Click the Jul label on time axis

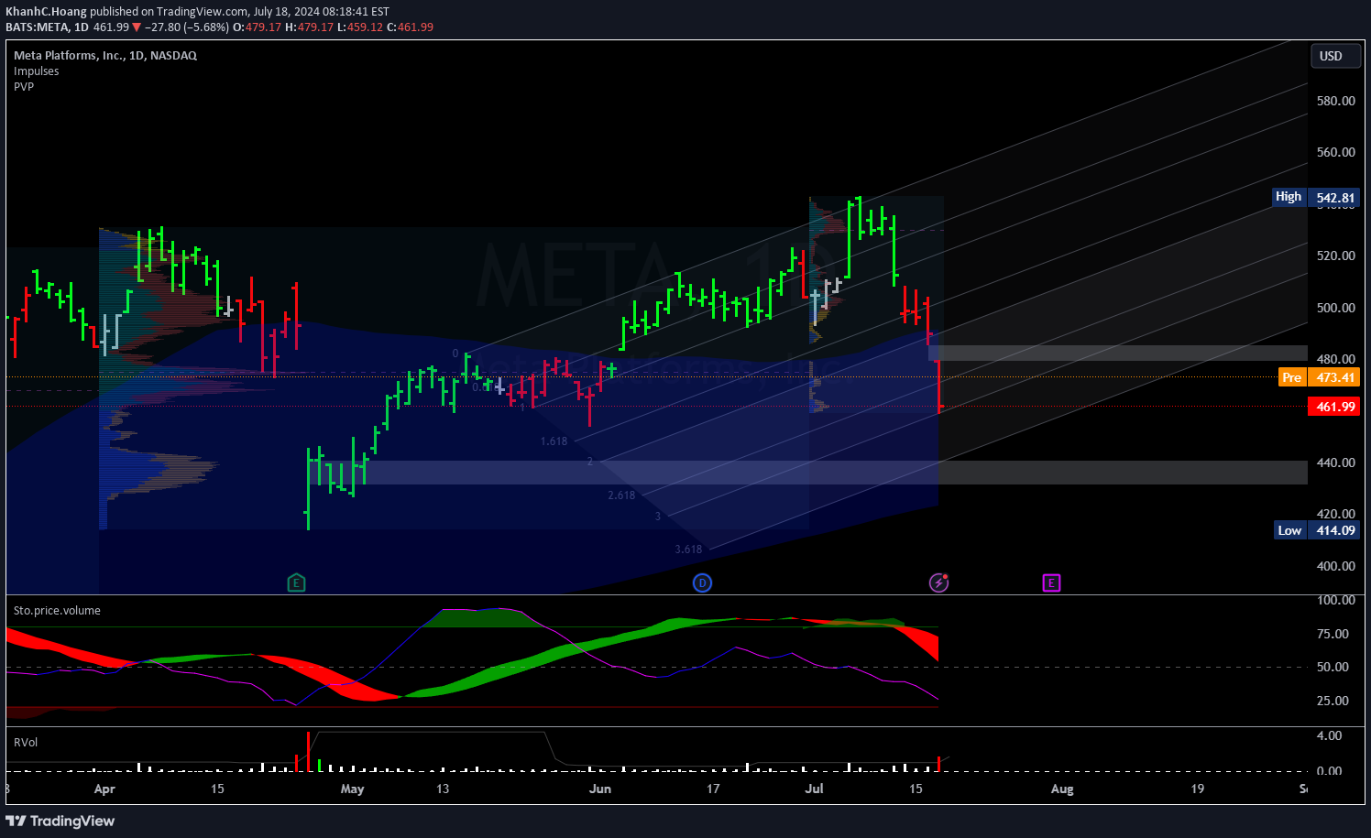pyautogui.click(x=814, y=789)
